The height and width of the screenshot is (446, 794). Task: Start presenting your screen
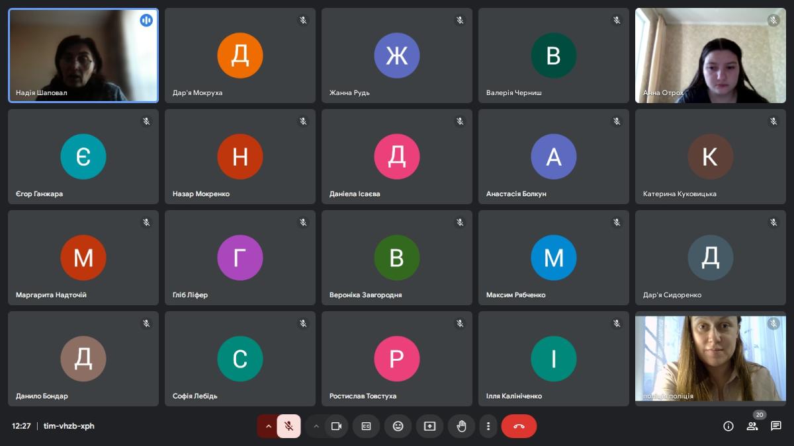[429, 426]
